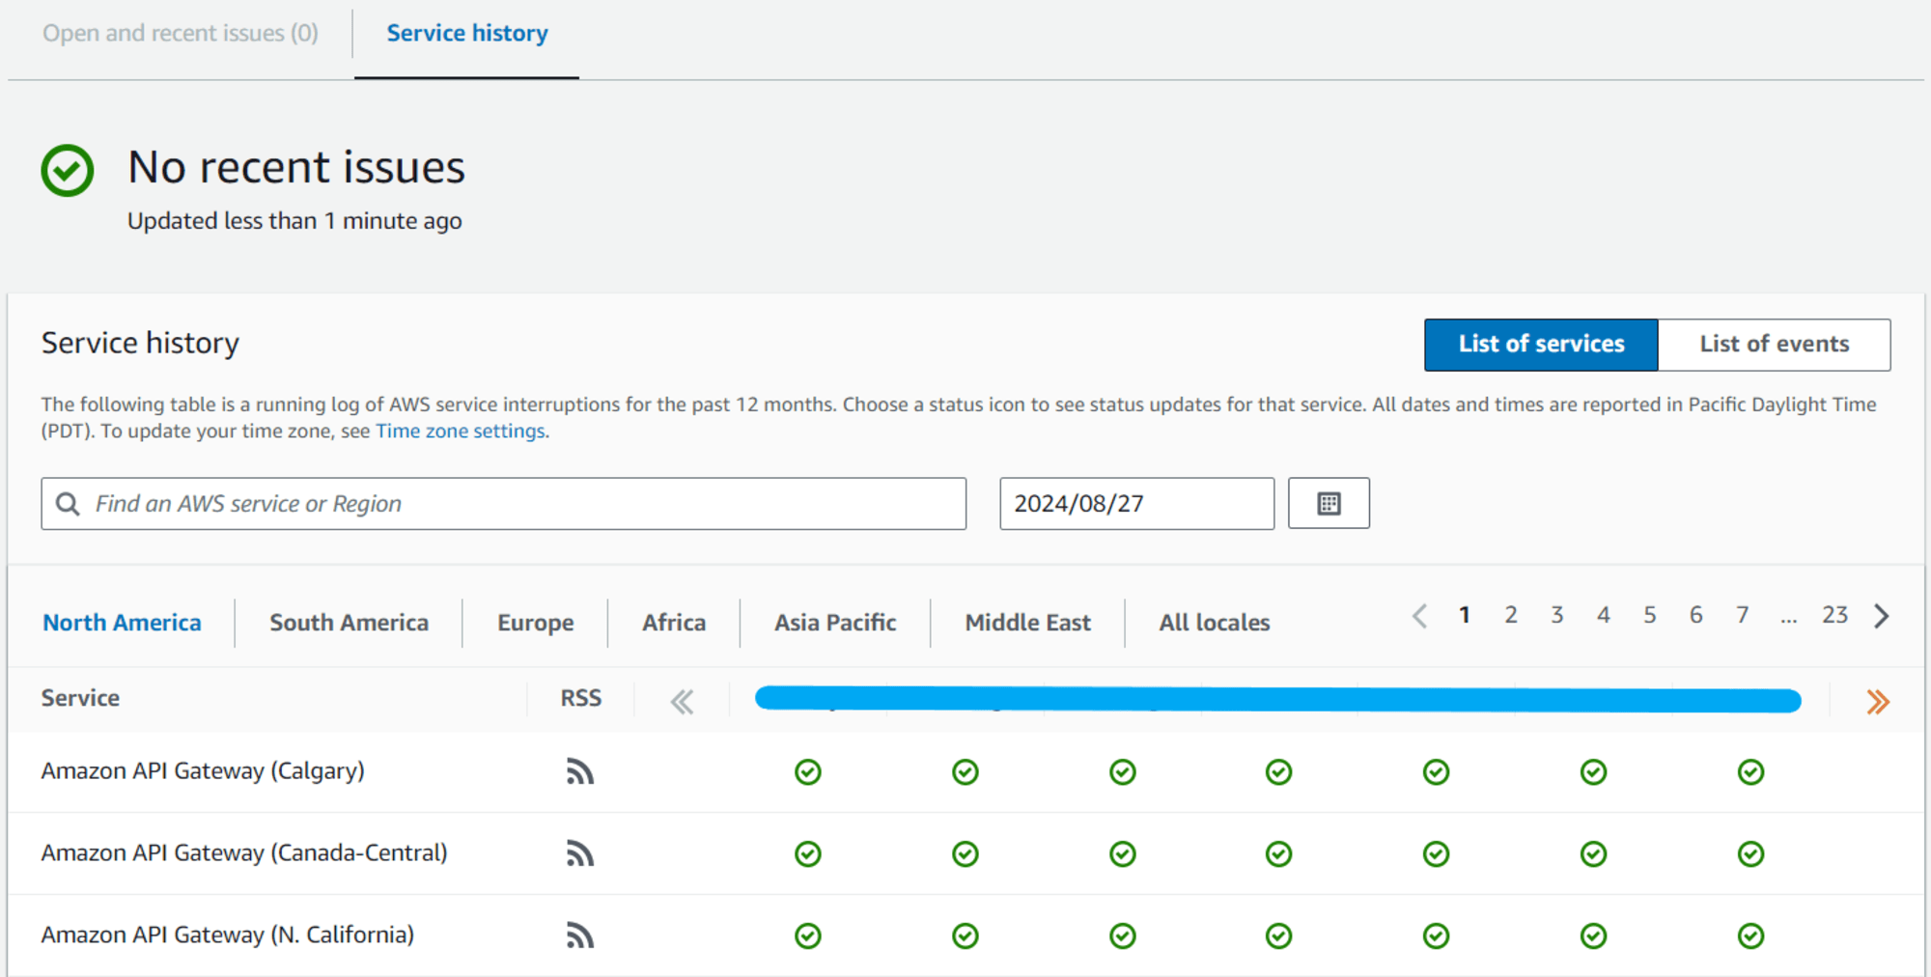Click first status icon in N. California row

coord(808,936)
